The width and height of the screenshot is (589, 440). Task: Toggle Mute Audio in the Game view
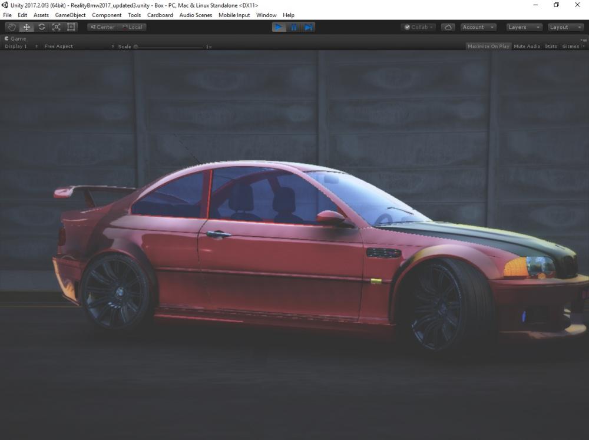coord(527,46)
